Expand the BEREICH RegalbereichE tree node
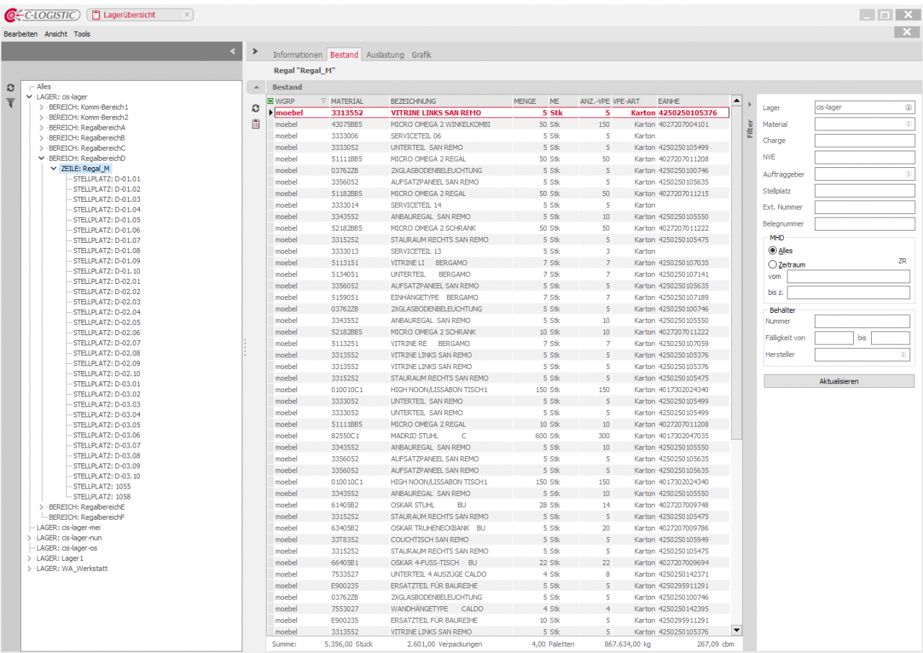 [41, 507]
